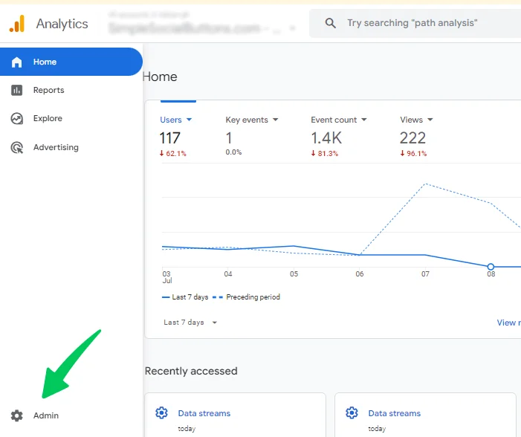Change the Last 7 days date range
The image size is (521, 437).
point(190,323)
